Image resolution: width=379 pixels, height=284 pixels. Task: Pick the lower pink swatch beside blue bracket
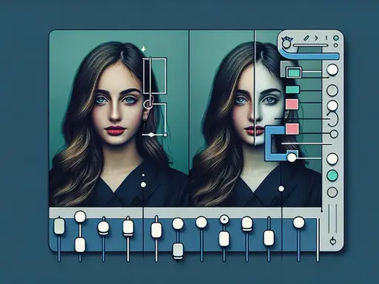(292, 129)
